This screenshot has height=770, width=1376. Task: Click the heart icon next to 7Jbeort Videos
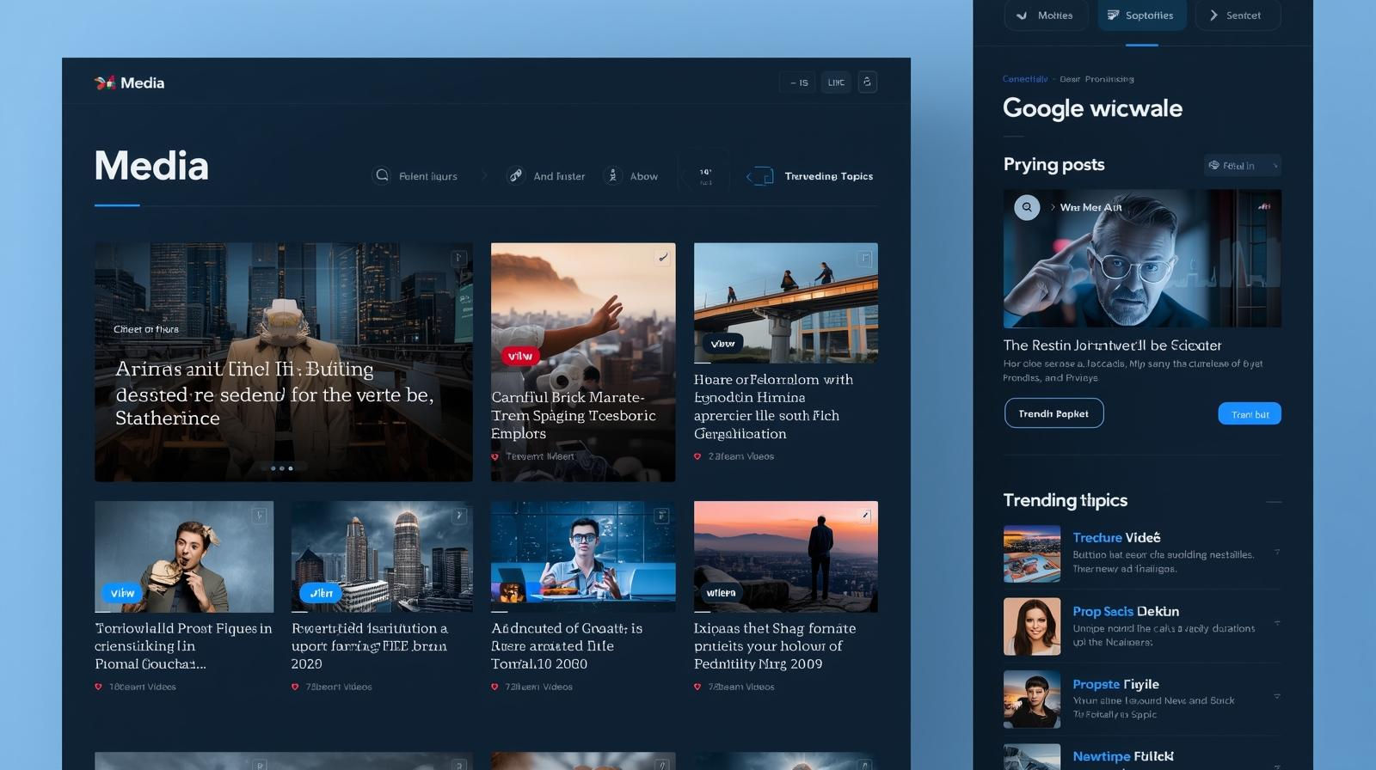click(295, 687)
